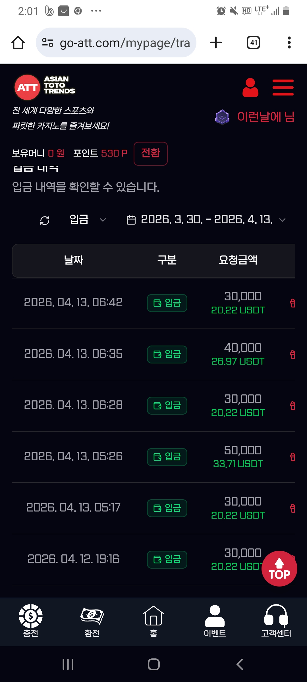
Task: Open the date range picker dropdown
Action: click(206, 220)
